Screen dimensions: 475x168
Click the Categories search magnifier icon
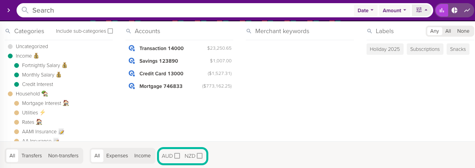pos(8,31)
